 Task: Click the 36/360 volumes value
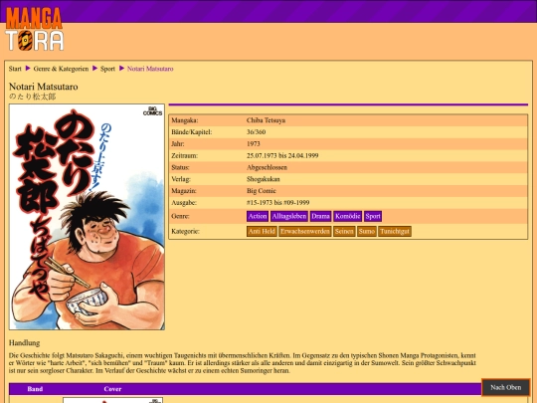(x=257, y=132)
